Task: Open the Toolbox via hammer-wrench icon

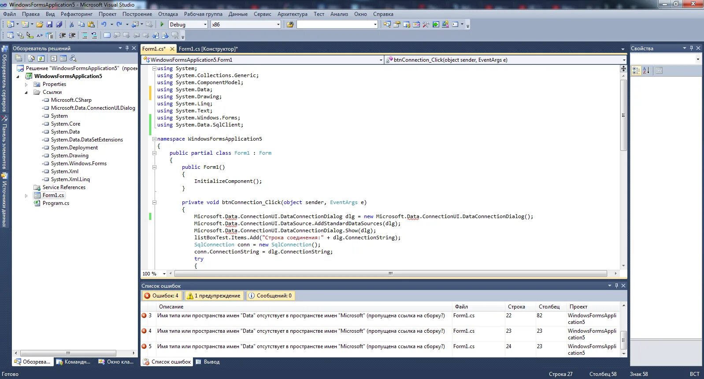Action: click(426, 25)
